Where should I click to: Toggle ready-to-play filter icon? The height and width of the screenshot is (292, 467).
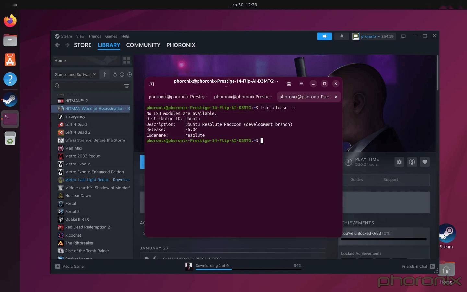[x=129, y=75]
